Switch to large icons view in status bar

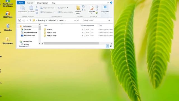coord(111,46)
